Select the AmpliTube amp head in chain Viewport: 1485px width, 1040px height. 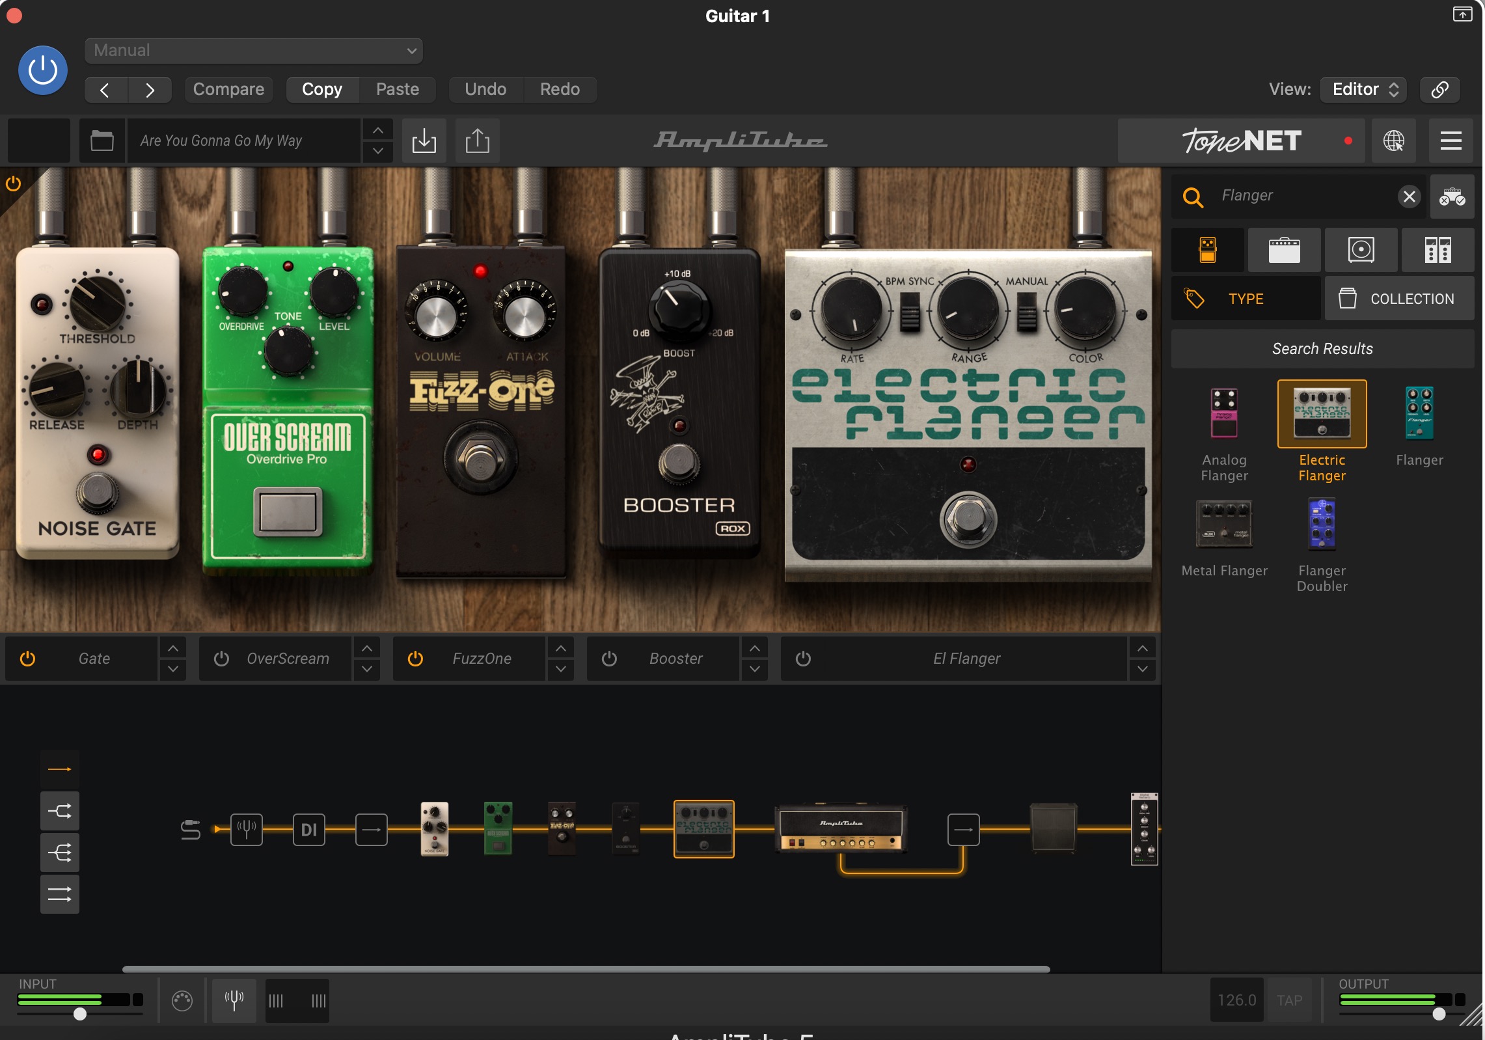841,829
